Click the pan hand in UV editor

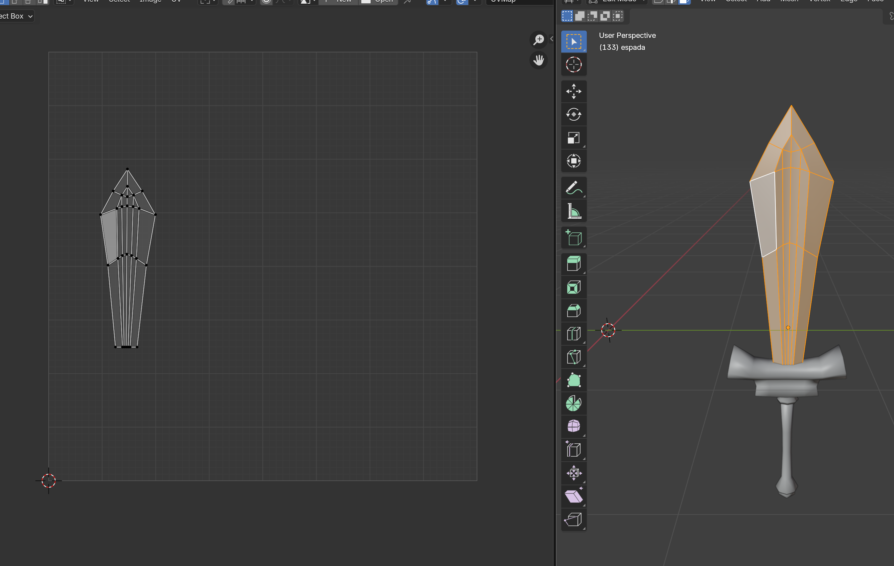(x=538, y=60)
